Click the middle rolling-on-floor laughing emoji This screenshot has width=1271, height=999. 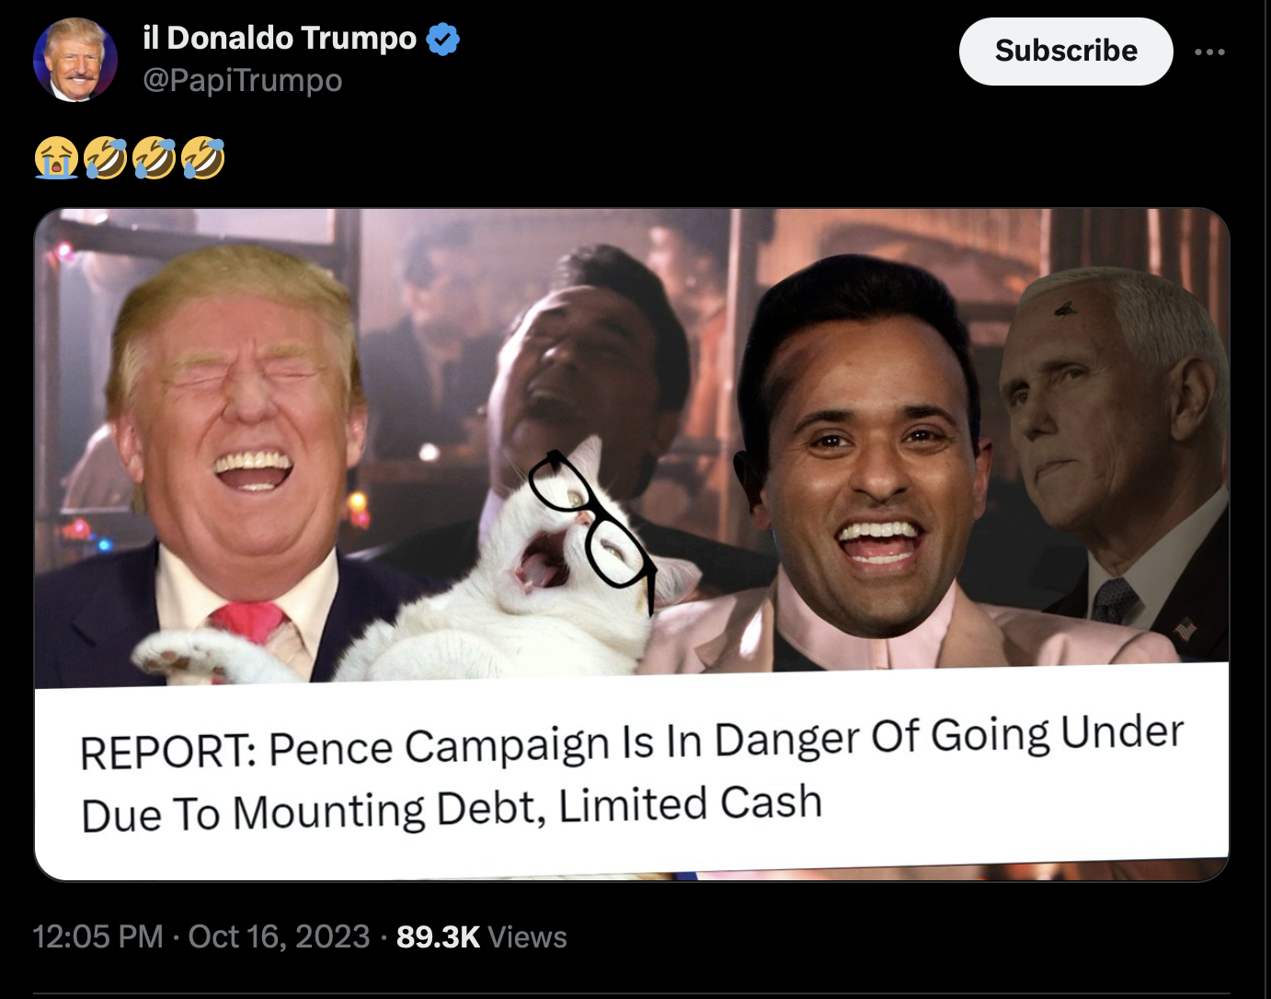(x=154, y=158)
